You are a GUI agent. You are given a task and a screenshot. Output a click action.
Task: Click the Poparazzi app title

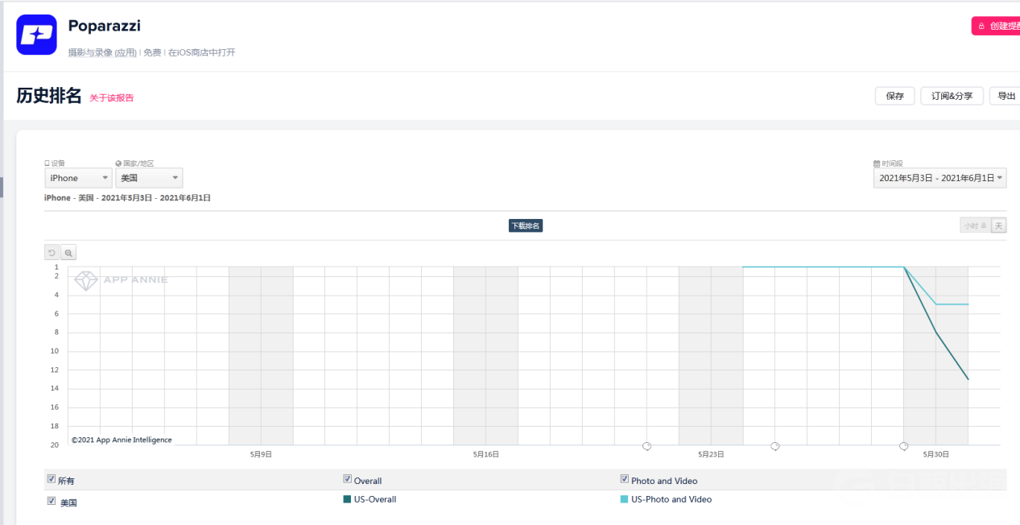point(105,26)
